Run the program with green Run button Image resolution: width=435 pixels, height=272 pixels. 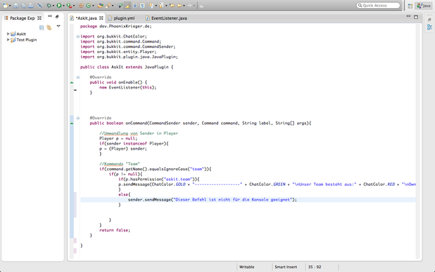(x=59, y=6)
